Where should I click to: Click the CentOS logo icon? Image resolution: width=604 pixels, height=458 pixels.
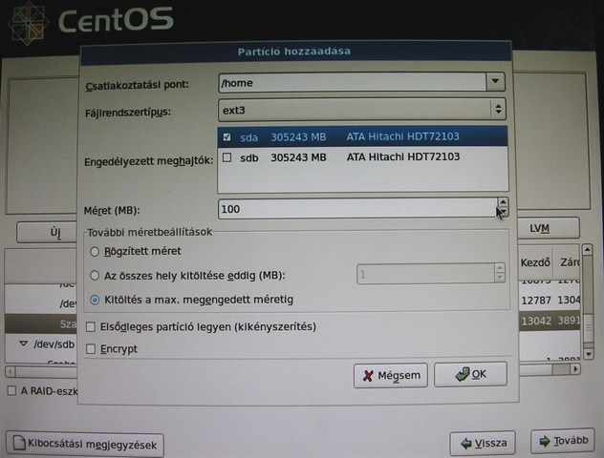[x=24, y=23]
